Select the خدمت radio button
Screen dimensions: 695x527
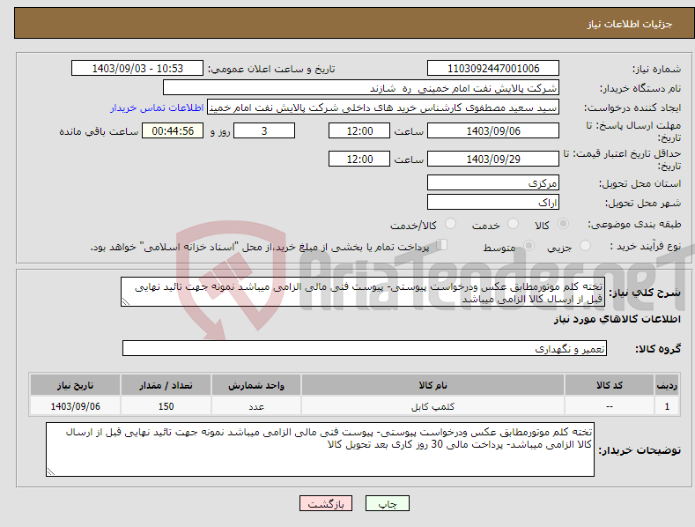tap(513, 224)
